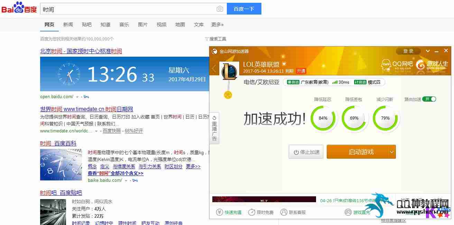Open the 模式四 auto mode selector

tap(367, 82)
